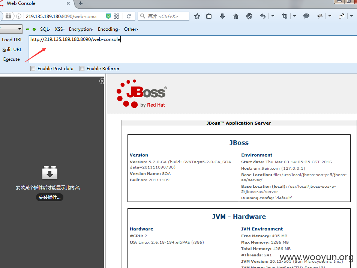Close the dark plugin panel
The height and width of the screenshot is (268, 357).
click(x=102, y=81)
